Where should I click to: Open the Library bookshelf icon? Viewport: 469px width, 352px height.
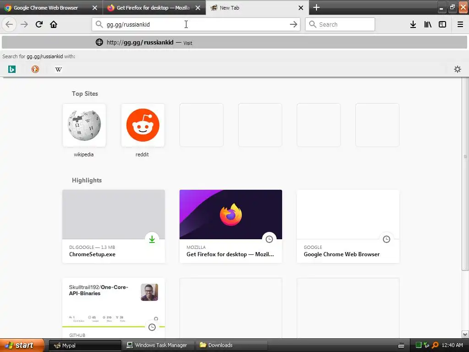tap(428, 24)
